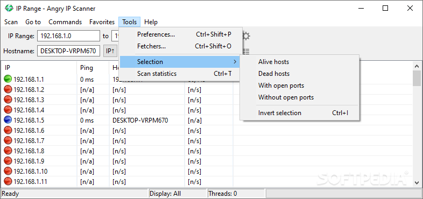This screenshot has height=199, width=423.
Task: Select Dead hosts in submenu
Action: (299, 74)
